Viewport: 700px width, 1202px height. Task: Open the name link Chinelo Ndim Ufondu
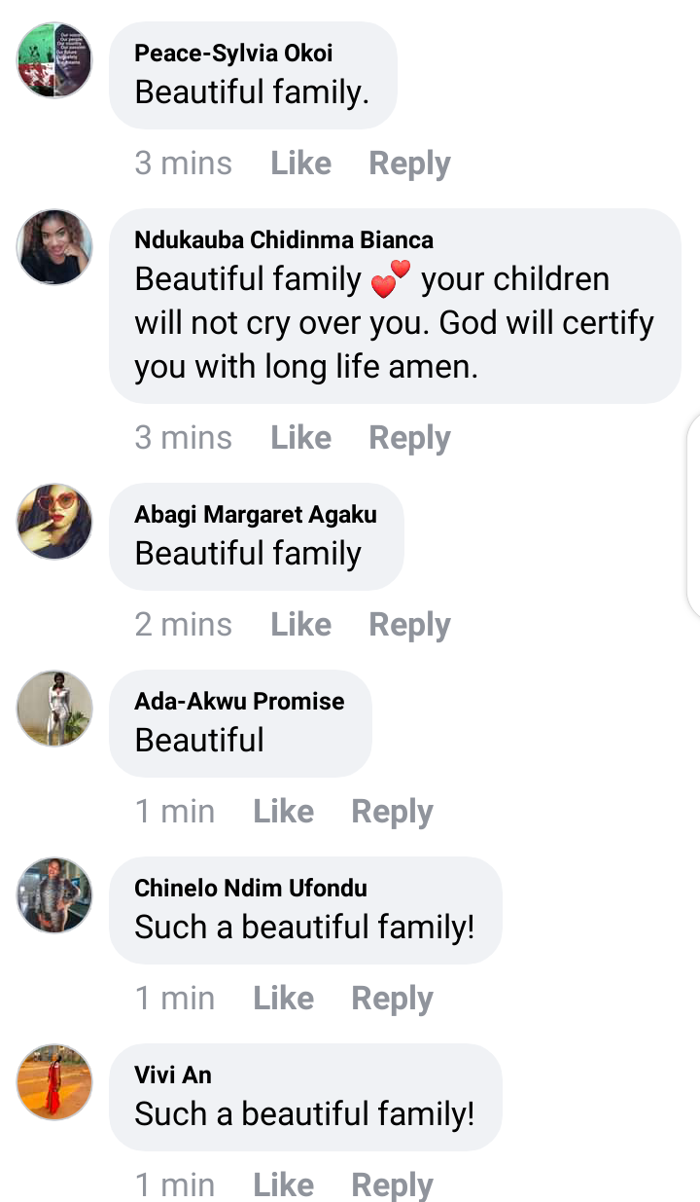point(251,888)
